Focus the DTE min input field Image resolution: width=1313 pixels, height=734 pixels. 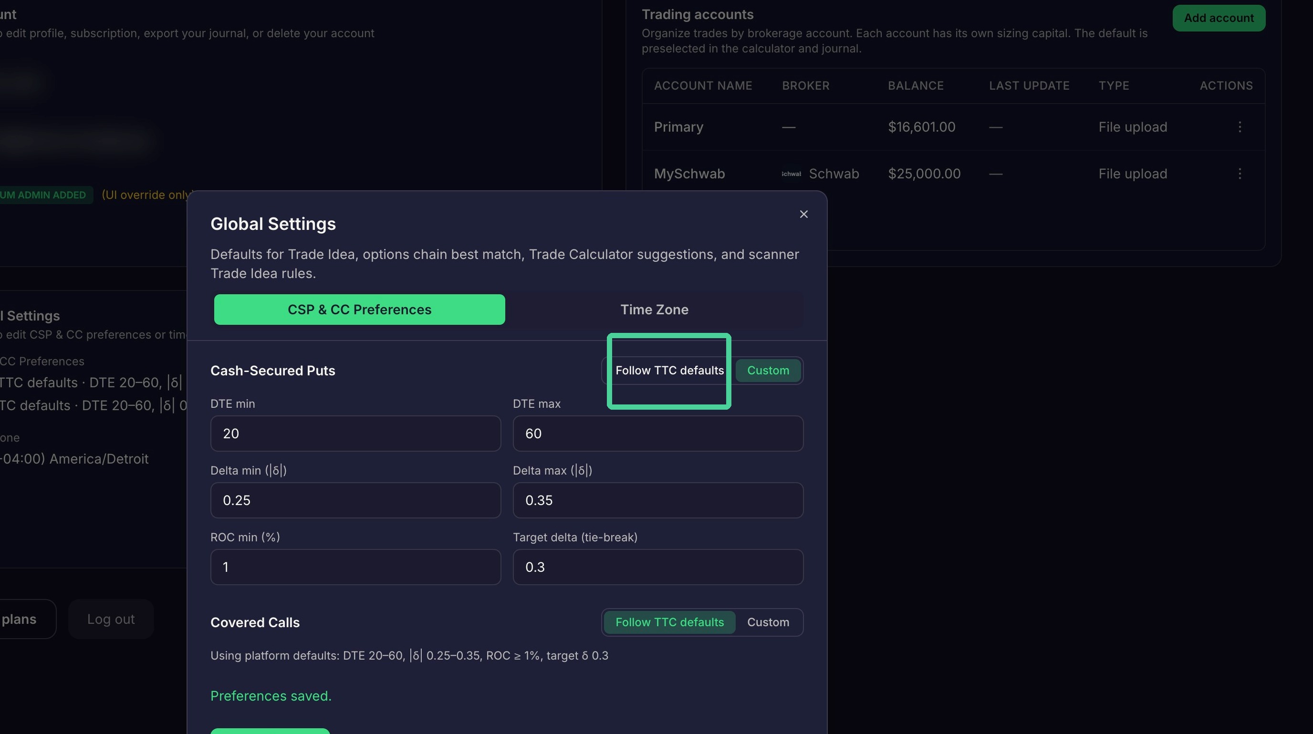click(x=355, y=434)
